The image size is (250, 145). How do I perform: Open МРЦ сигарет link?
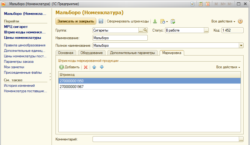(x=16, y=27)
